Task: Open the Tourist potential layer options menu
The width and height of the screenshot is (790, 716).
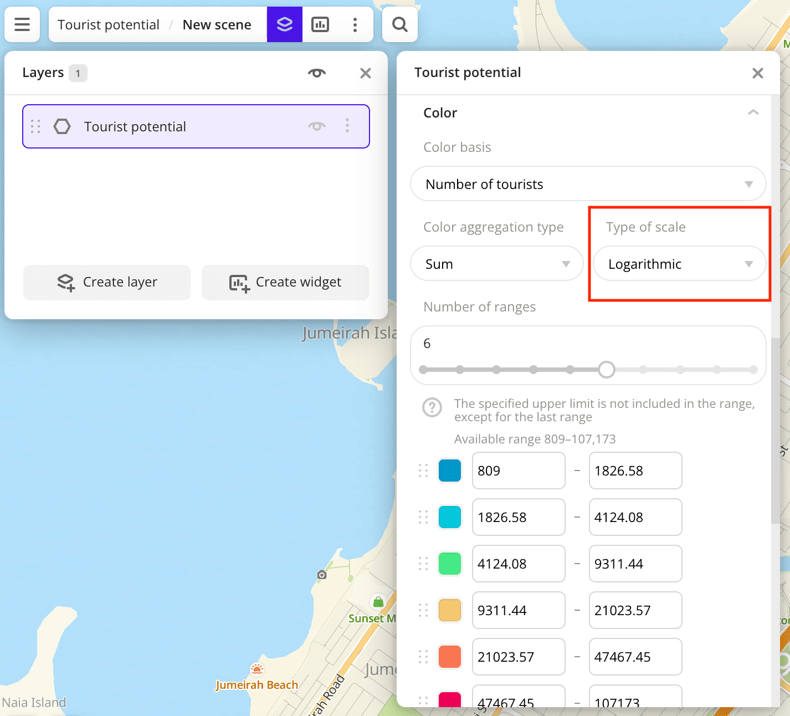Action: [347, 126]
